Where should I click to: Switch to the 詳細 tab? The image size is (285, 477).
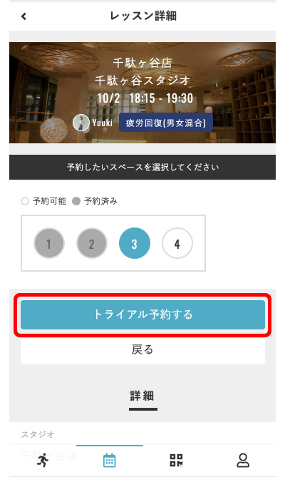click(x=142, y=396)
